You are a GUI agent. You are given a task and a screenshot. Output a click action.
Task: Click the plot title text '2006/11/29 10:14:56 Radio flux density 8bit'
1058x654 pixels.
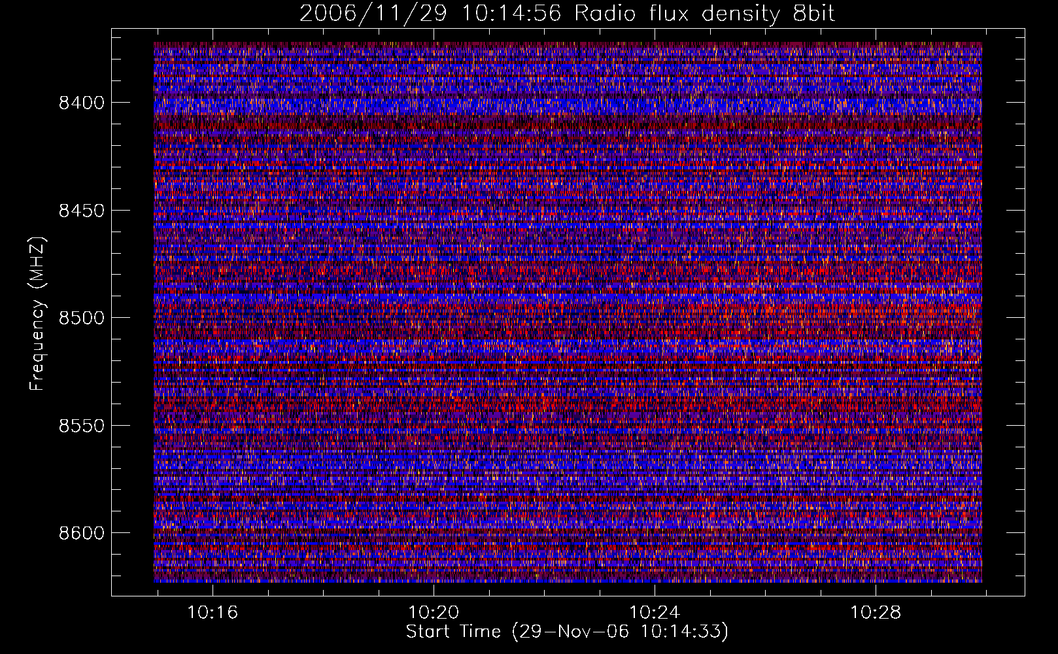tap(568, 13)
